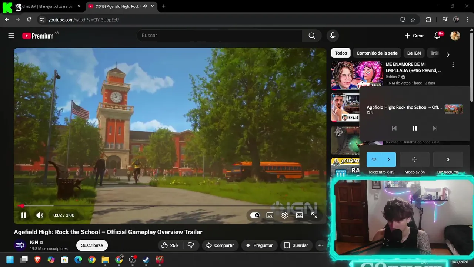Toggle the autoplay switch in player
474x267 pixels.
tap(255, 215)
